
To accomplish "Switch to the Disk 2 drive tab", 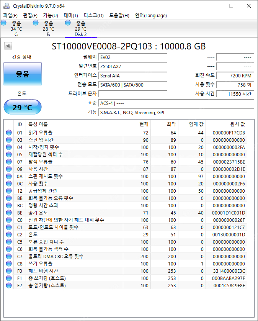I will (80, 29).
